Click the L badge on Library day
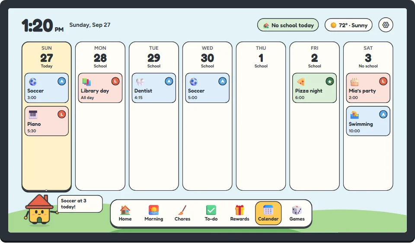This screenshot has width=415, height=243. (115, 81)
